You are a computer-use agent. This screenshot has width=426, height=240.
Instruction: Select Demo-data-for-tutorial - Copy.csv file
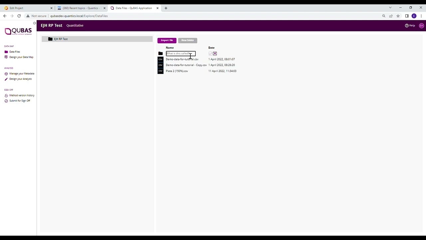pos(186,65)
